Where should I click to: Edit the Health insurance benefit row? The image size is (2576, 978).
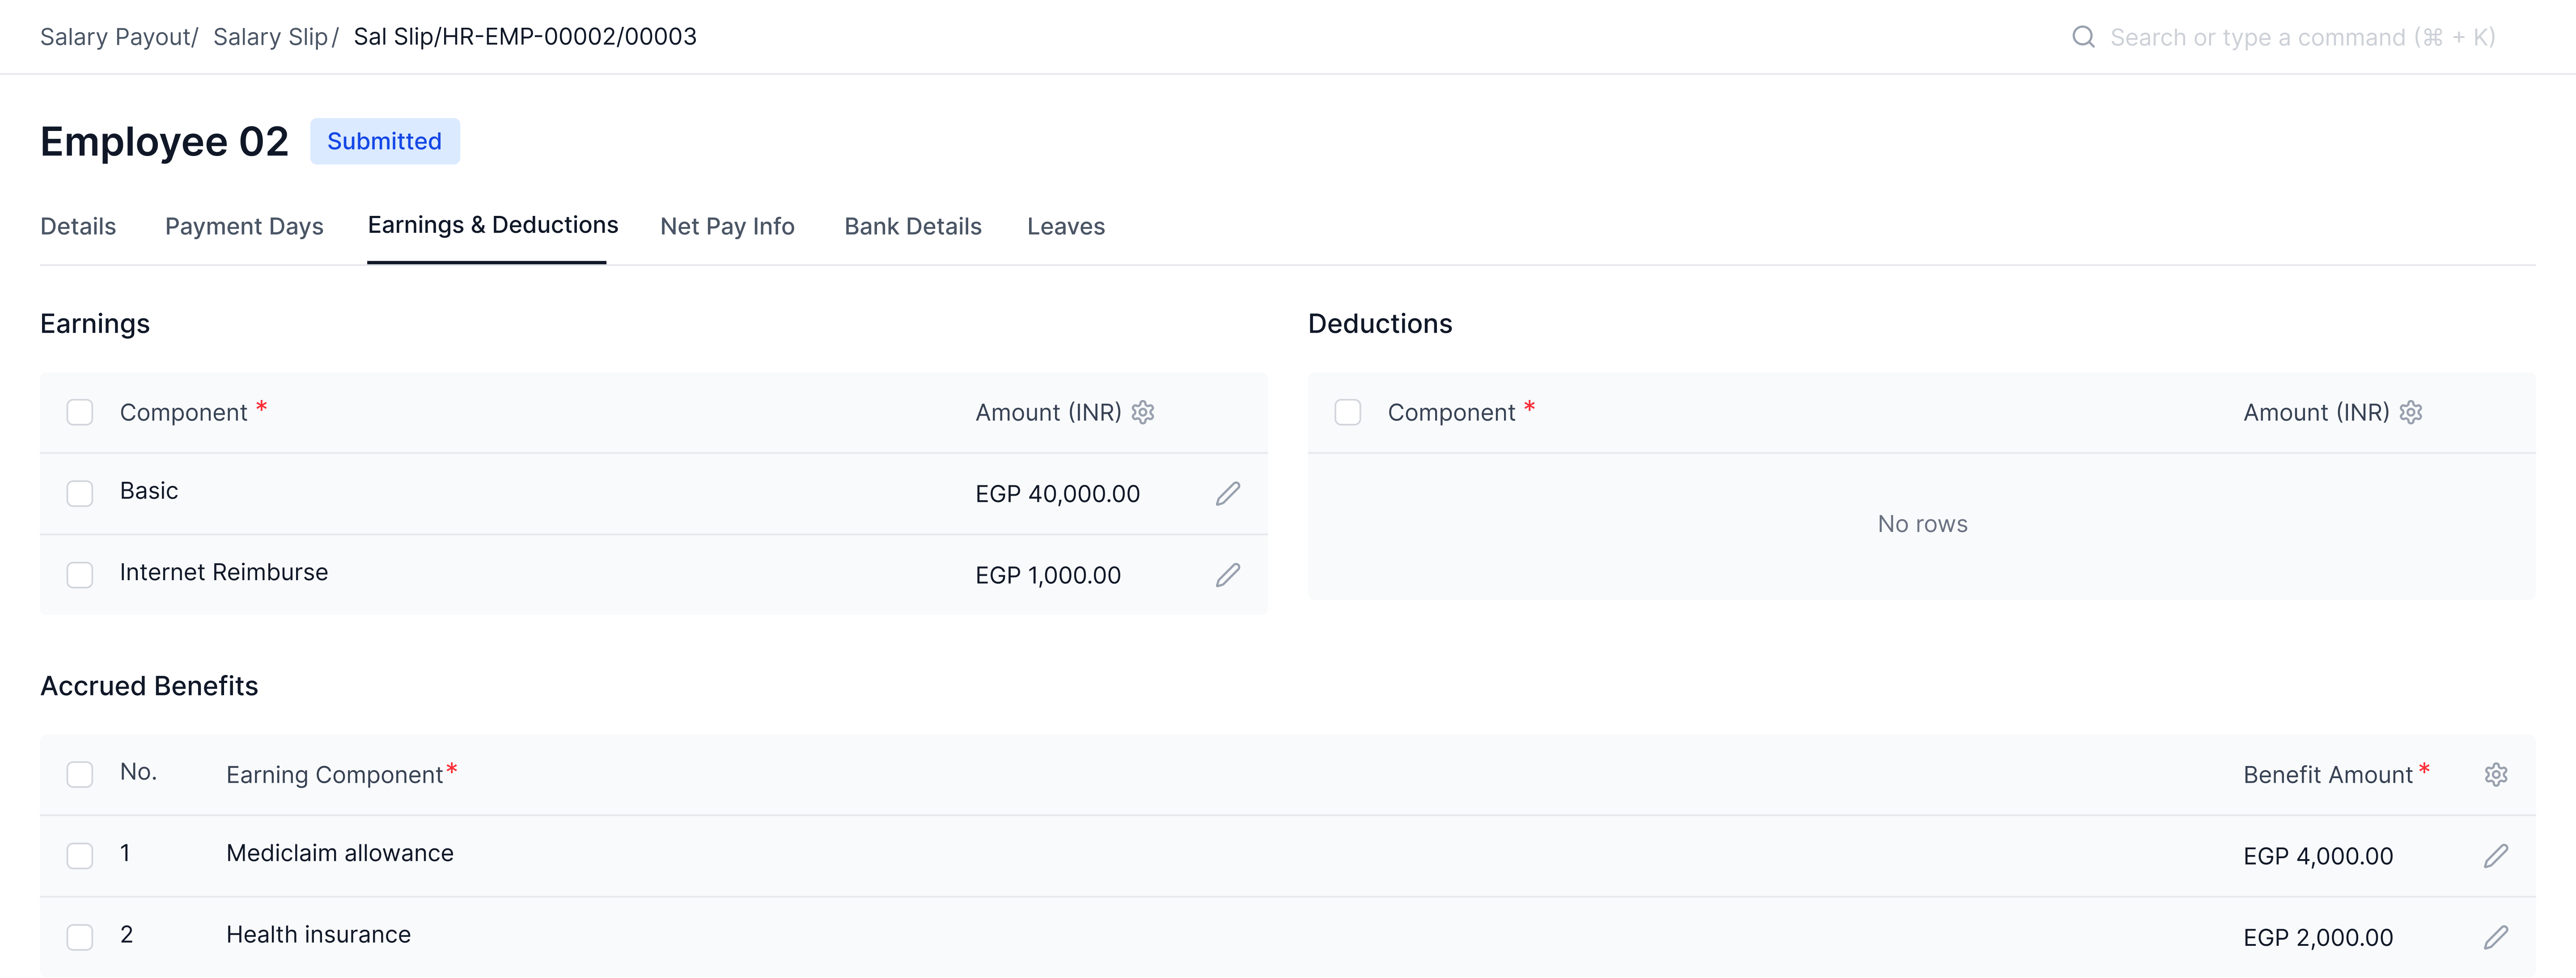pos(2495,937)
